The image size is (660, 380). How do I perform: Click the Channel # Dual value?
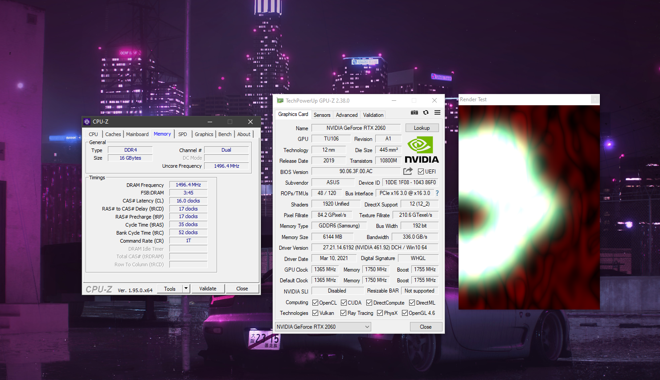coord(226,150)
